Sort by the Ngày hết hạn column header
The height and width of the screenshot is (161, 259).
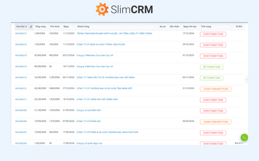190,26
